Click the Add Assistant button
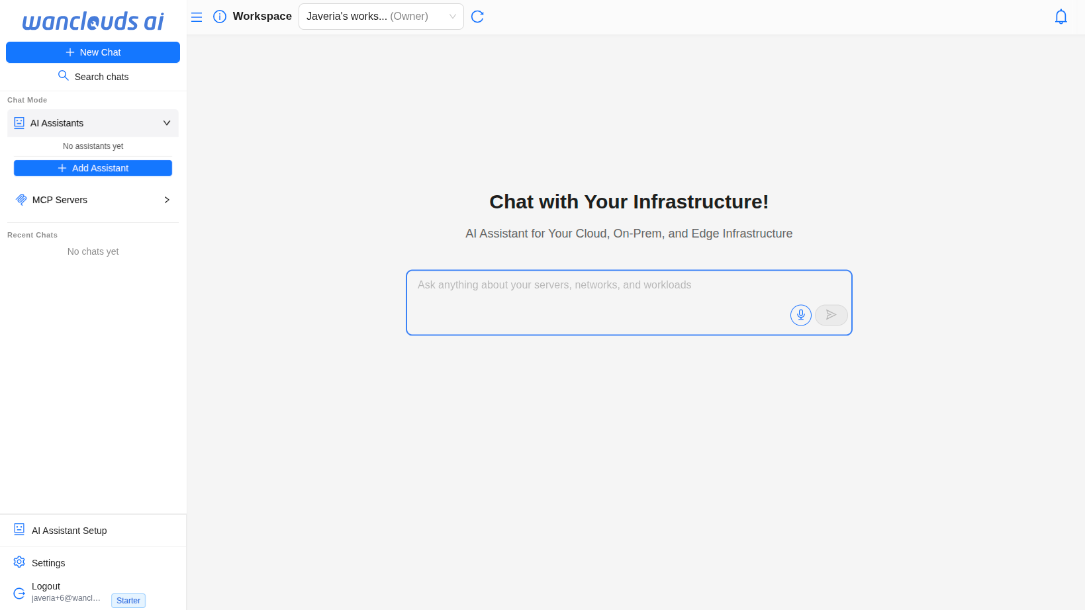The width and height of the screenshot is (1085, 610). click(x=93, y=168)
